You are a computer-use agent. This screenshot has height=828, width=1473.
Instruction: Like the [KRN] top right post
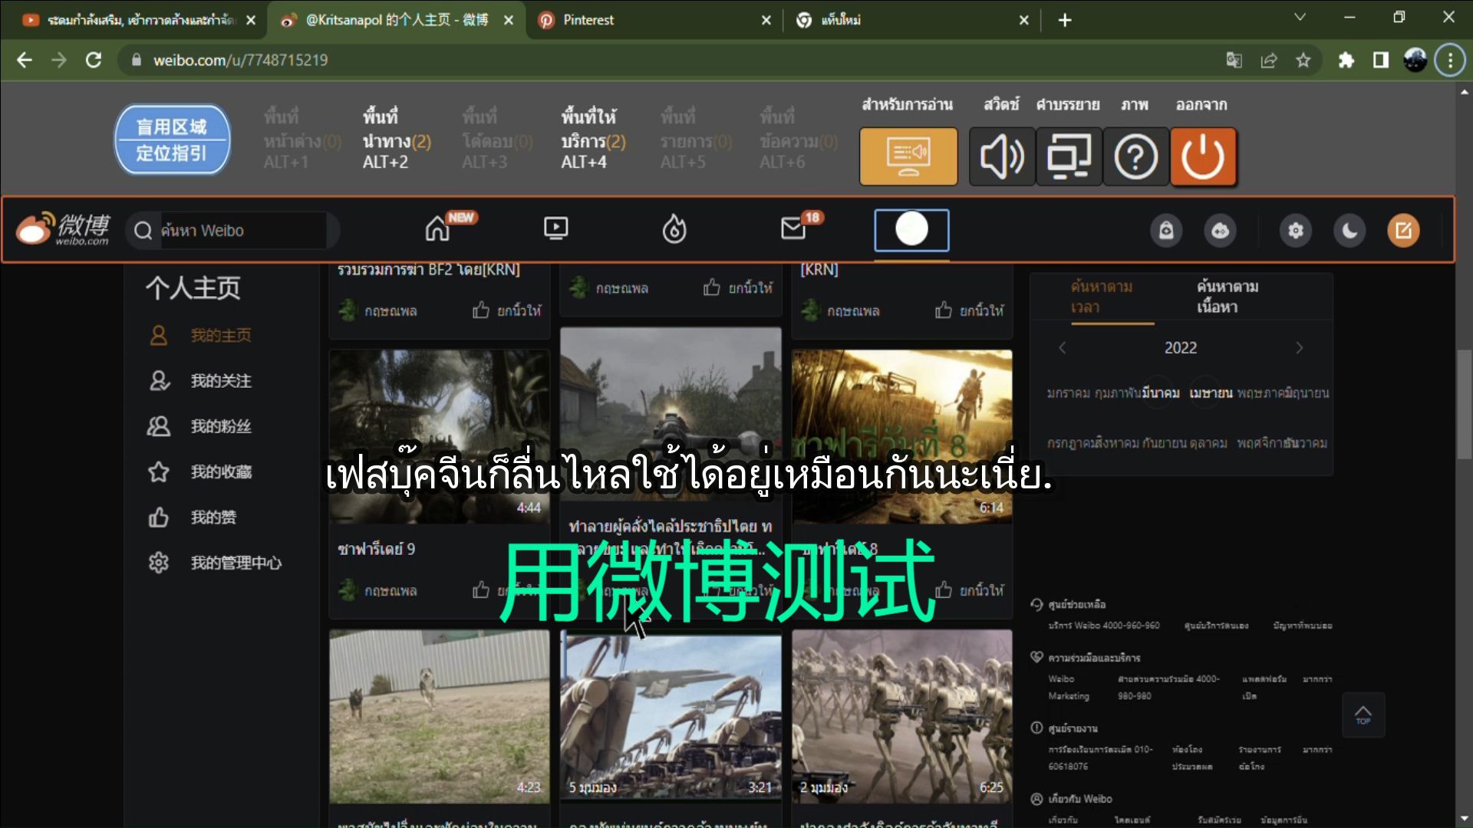pyautogui.click(x=969, y=310)
